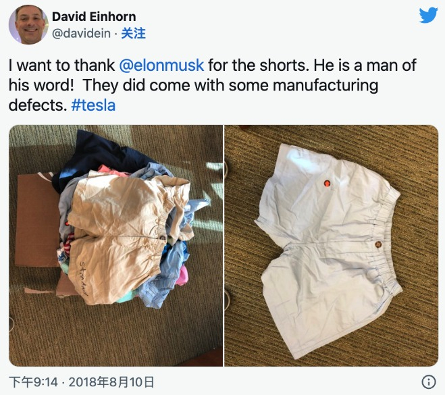Image resolution: width=445 pixels, height=395 pixels.
Task: Click the cardboard box in left photo
Action: click(36, 221)
